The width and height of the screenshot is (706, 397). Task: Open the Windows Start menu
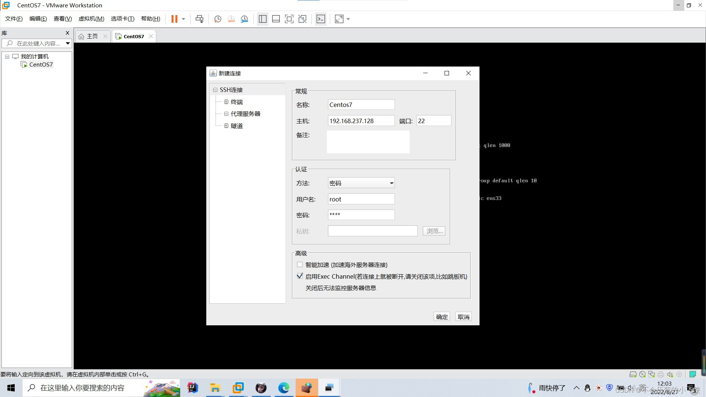click(11, 388)
